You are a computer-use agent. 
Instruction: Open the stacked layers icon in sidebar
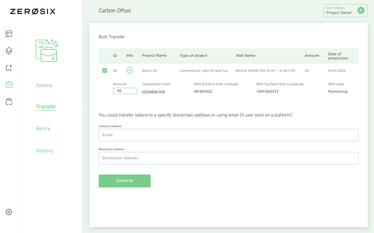pos(9,51)
